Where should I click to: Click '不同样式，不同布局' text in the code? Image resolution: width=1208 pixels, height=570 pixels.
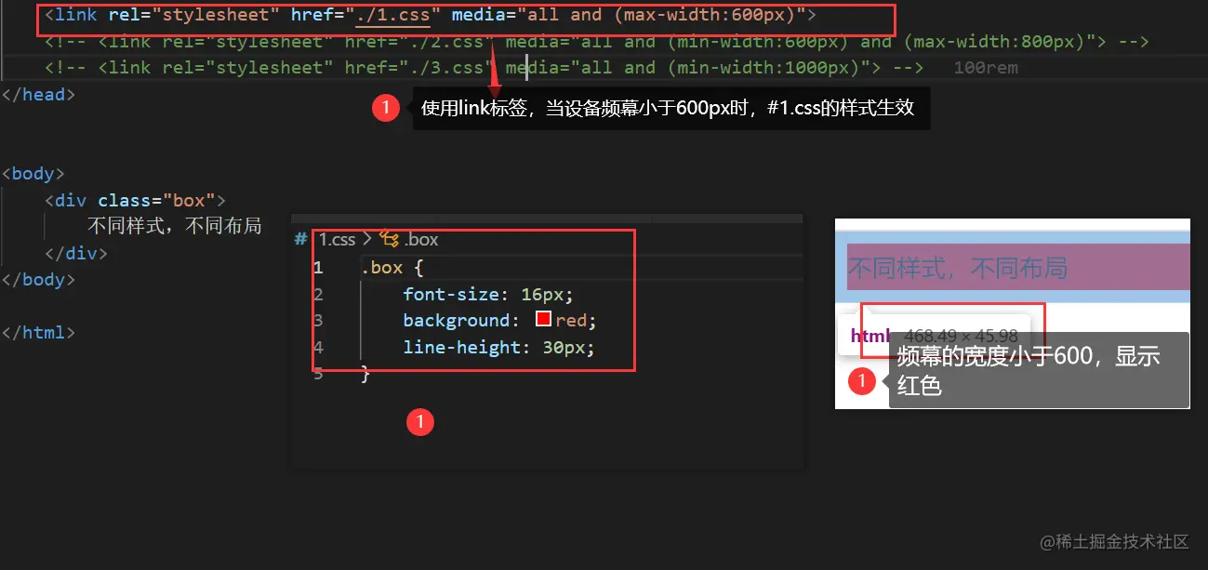[x=175, y=226]
